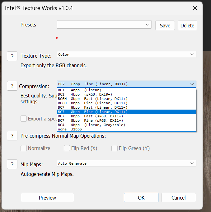211x212 pixels.
Task: Open help for Texture Type
Action: pos(12,56)
